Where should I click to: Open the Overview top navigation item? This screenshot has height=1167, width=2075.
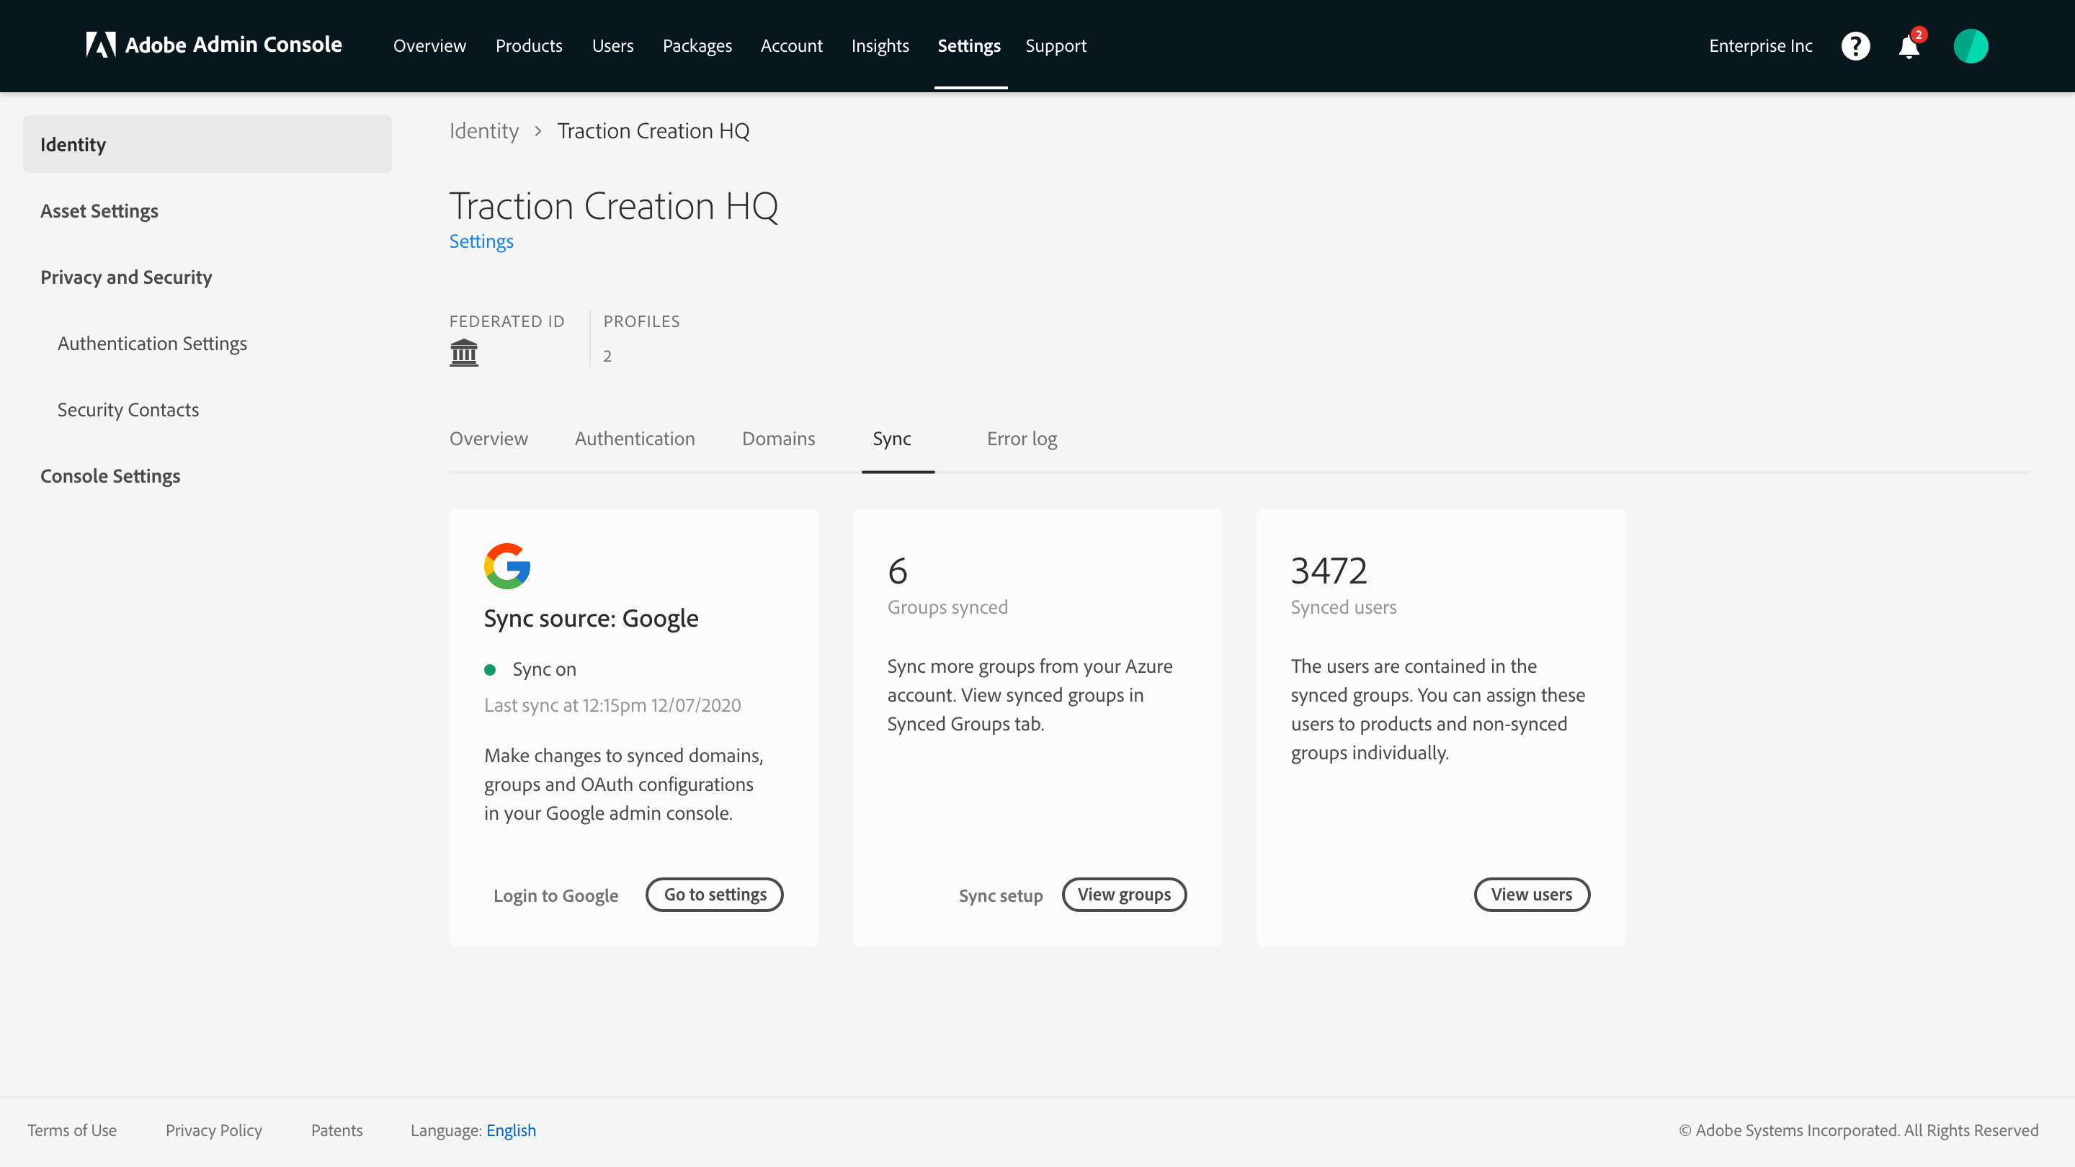click(429, 46)
